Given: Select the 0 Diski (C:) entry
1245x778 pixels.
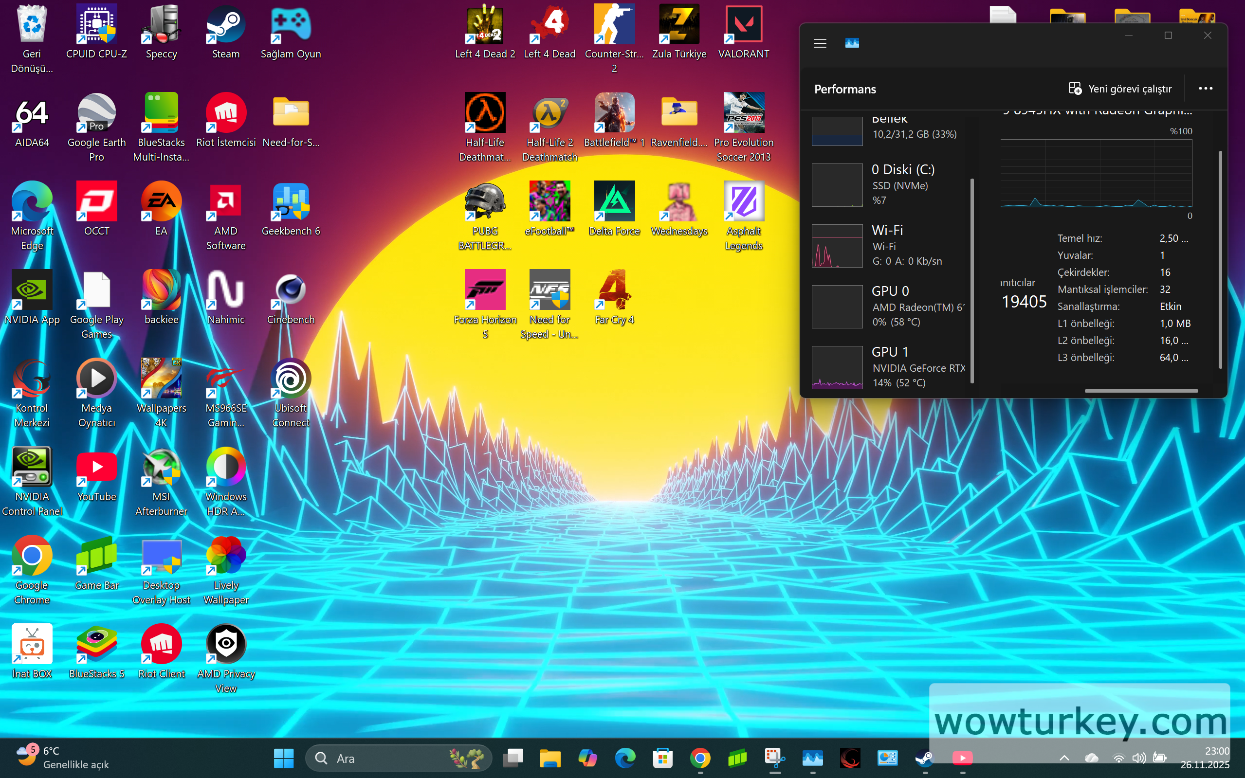Looking at the screenshot, I should 889,185.
